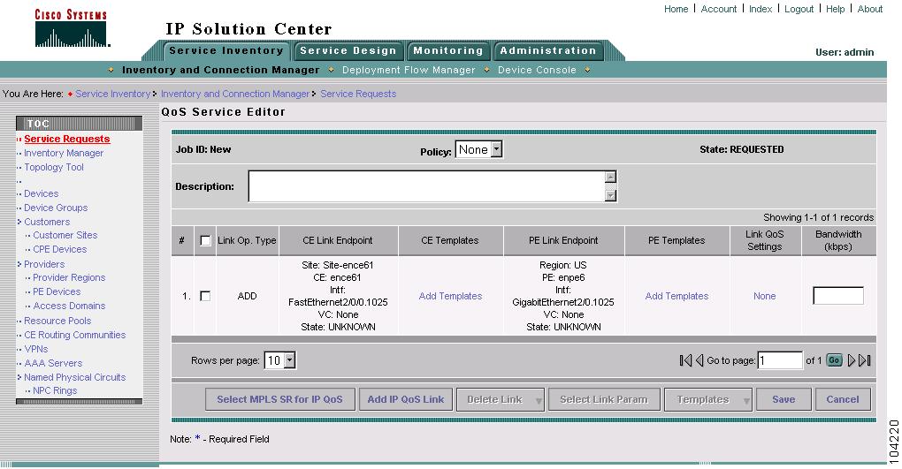Select NPC Rings in TOC

point(55,390)
